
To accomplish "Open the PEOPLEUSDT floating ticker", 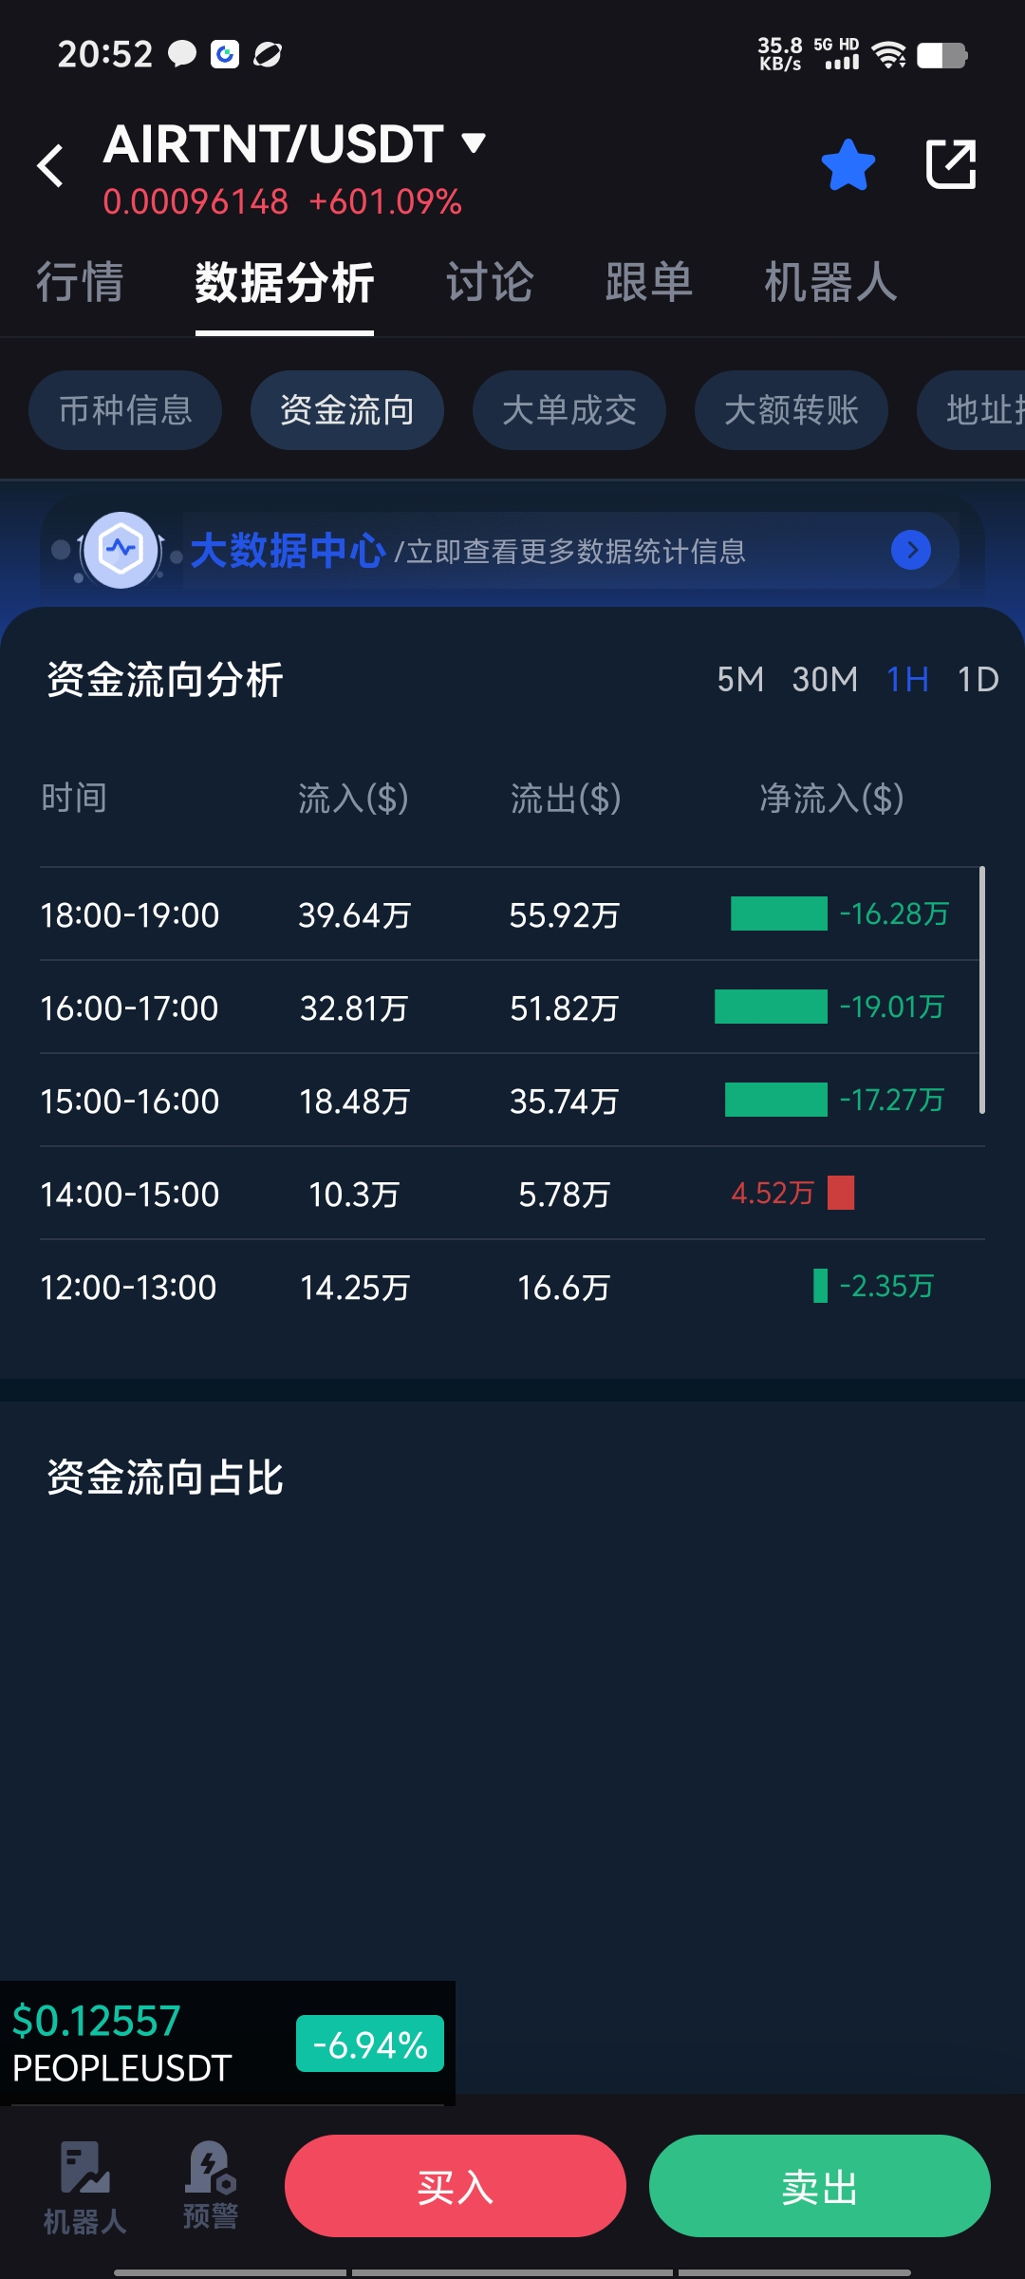I will click(228, 2044).
